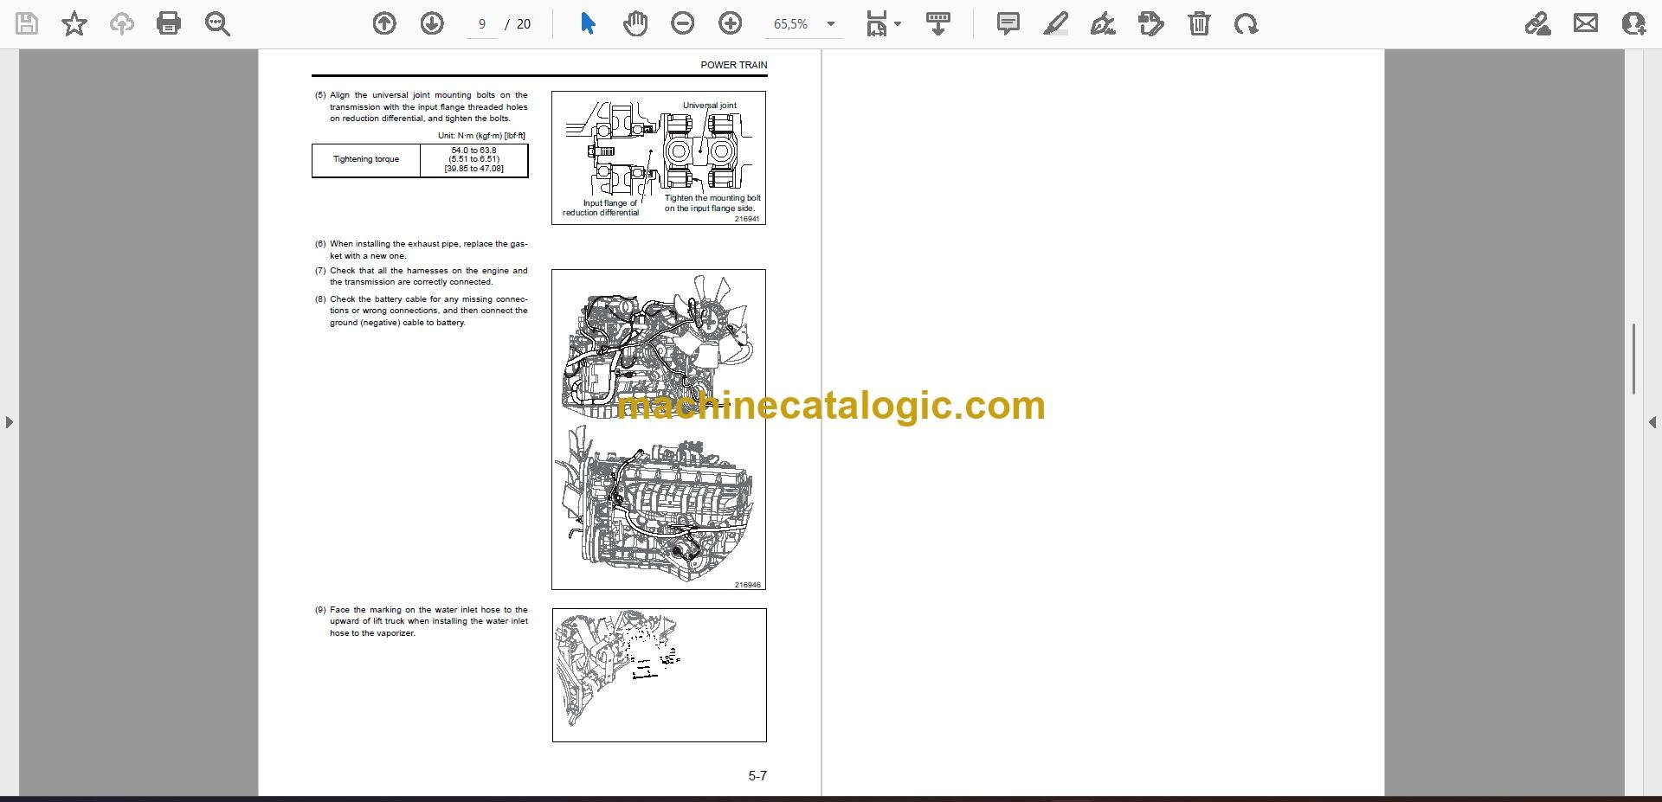Click figure number "216941"
This screenshot has height=802, width=1662.
click(x=747, y=219)
